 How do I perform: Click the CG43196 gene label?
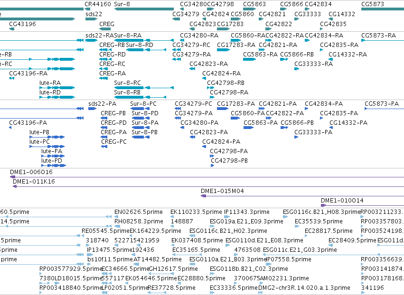point(22,24)
